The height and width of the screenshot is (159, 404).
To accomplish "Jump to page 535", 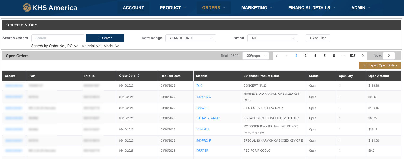I will tap(353, 56).
